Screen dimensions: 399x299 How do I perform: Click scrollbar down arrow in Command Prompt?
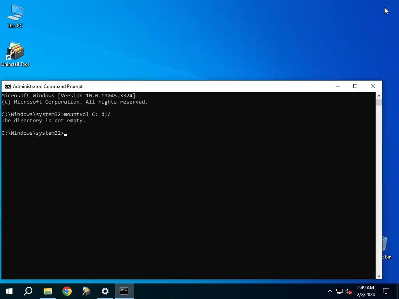tap(379, 276)
